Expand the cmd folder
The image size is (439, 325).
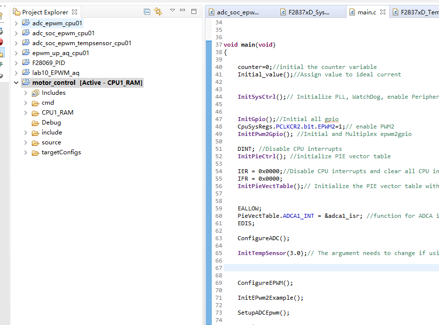(x=26, y=103)
